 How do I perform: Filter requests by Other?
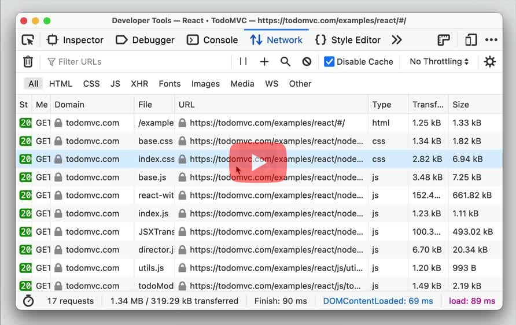pyautogui.click(x=300, y=83)
